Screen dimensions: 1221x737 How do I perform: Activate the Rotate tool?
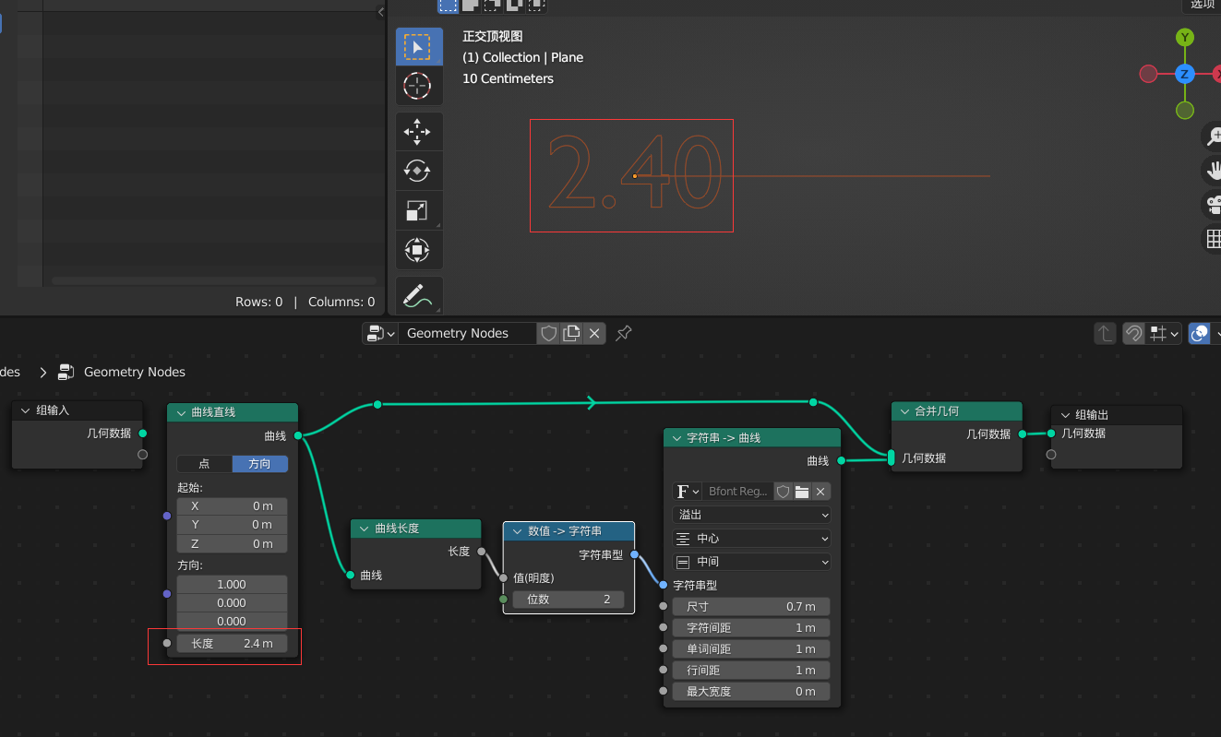pyautogui.click(x=419, y=171)
